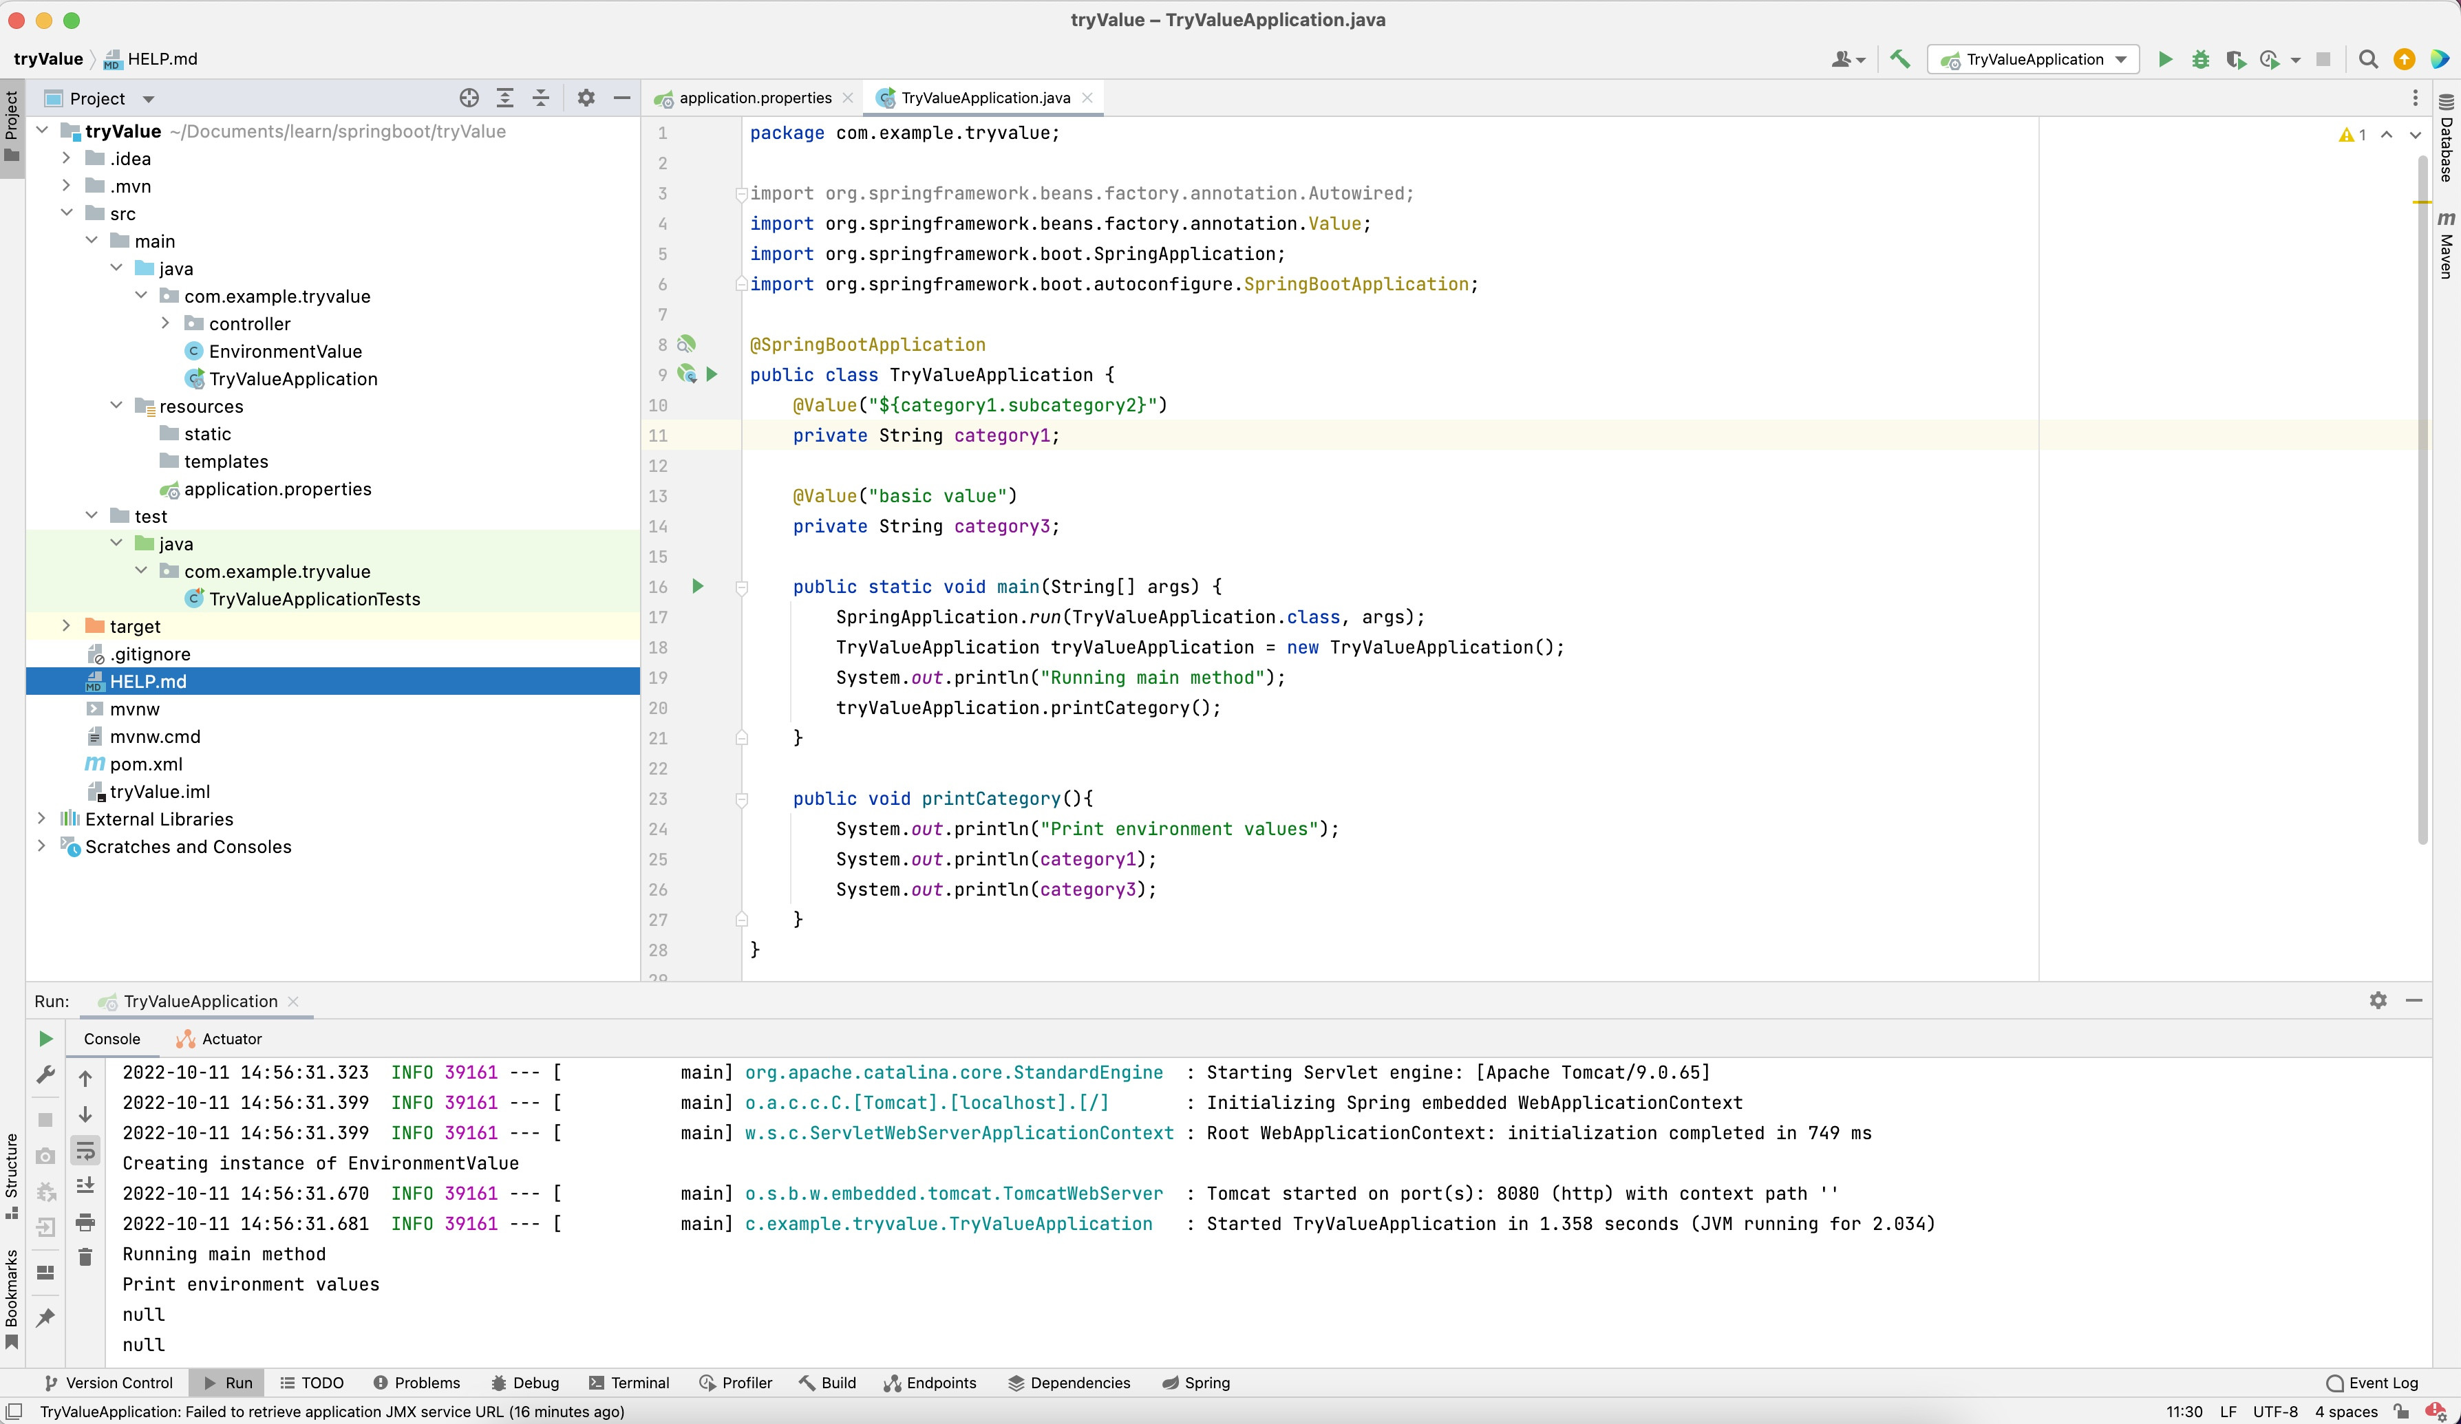Click the camera thread dump icon

45,1156
